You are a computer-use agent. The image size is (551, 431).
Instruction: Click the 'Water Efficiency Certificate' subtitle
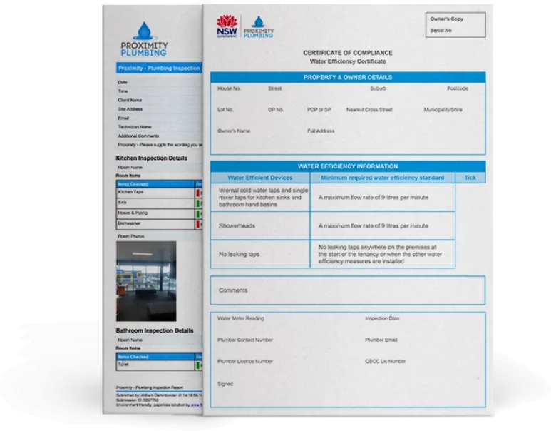coord(348,61)
